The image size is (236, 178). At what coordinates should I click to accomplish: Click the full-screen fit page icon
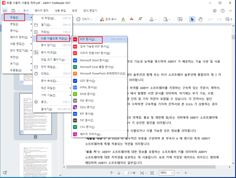coord(152,173)
